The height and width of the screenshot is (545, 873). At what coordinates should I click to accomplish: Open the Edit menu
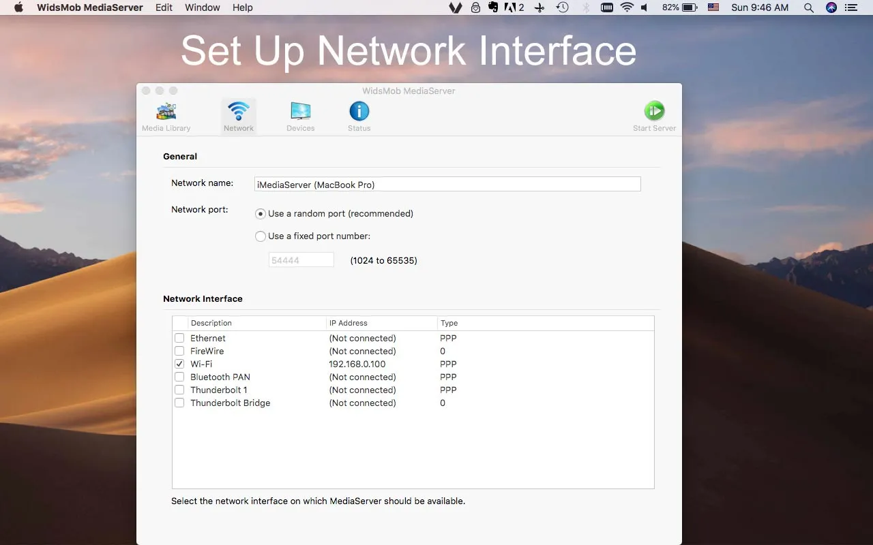pyautogui.click(x=164, y=7)
